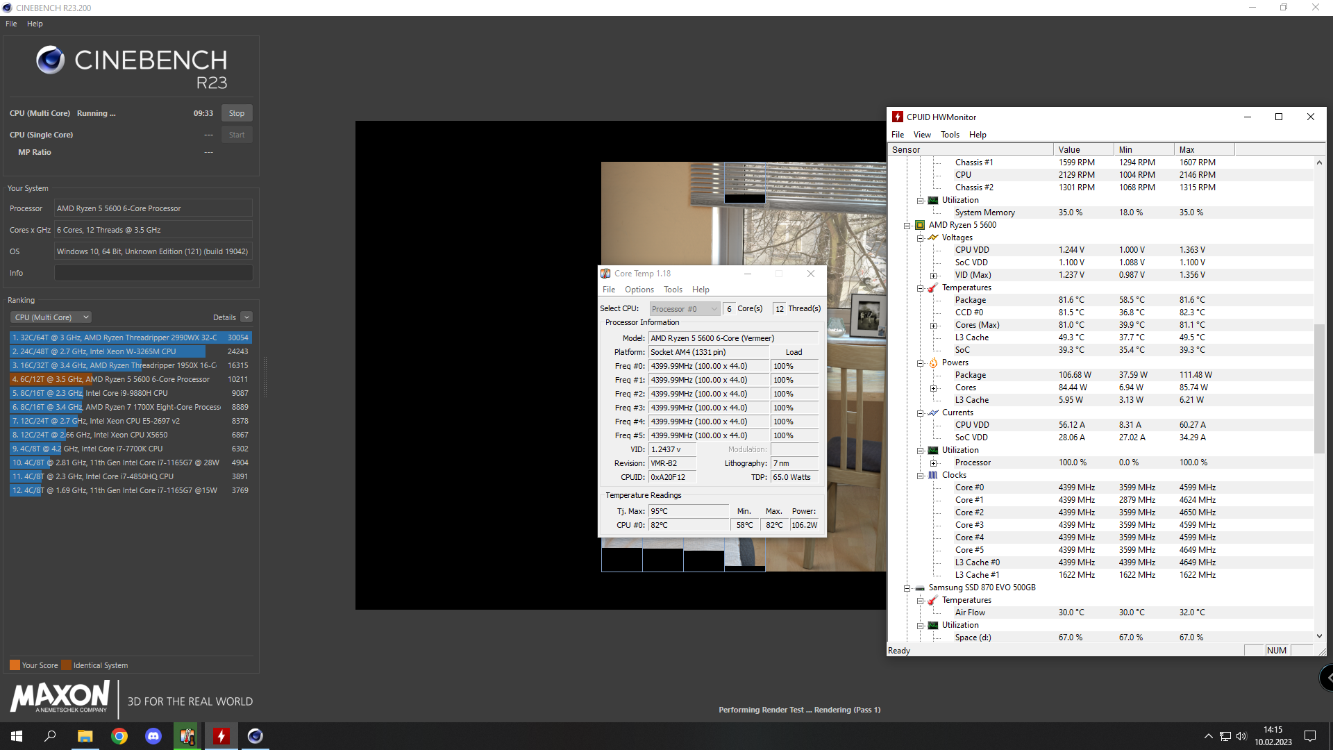Collapse the Samsung SSD 870 EVO node
The height and width of the screenshot is (750, 1333).
coord(907,587)
